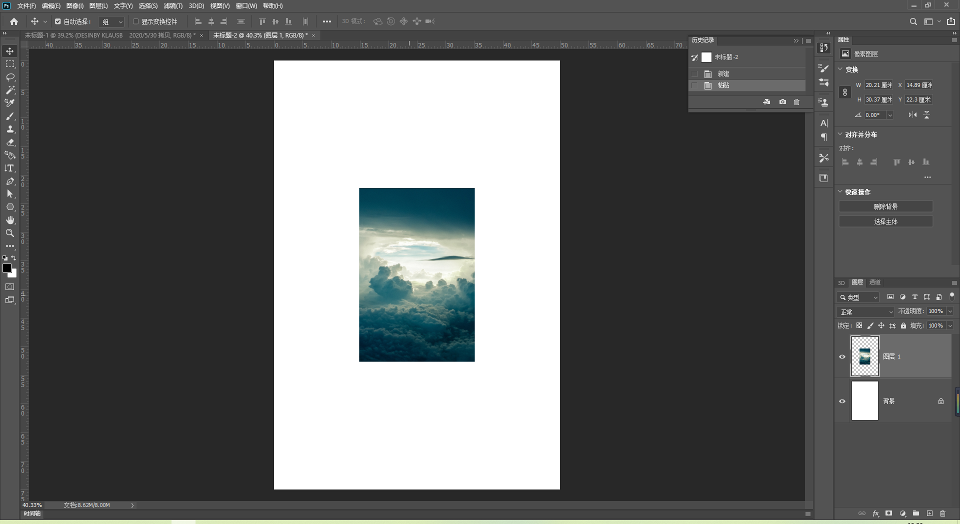Select the Clone Stamp tool

[10, 129]
